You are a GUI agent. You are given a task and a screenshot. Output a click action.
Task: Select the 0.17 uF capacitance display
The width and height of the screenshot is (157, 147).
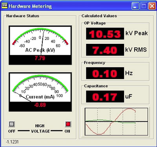click(x=105, y=97)
